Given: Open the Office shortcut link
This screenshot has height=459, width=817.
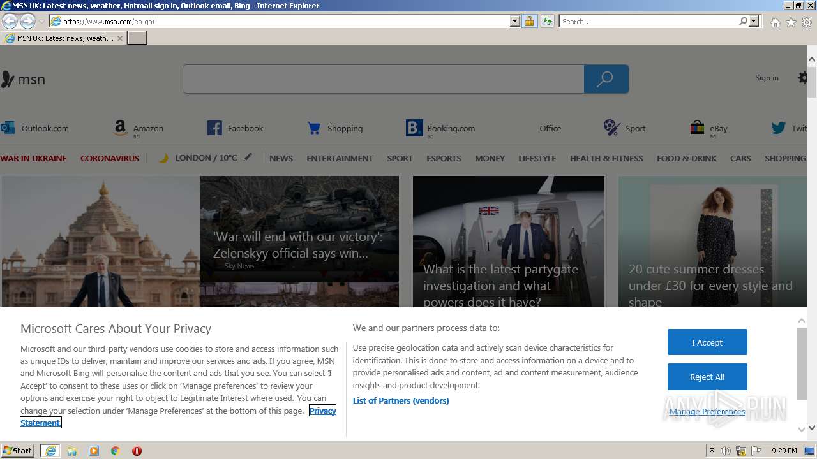Looking at the screenshot, I should tap(550, 128).
